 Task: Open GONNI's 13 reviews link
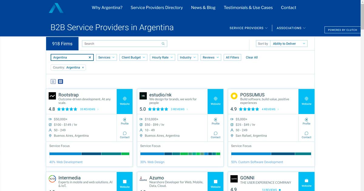point(271,190)
